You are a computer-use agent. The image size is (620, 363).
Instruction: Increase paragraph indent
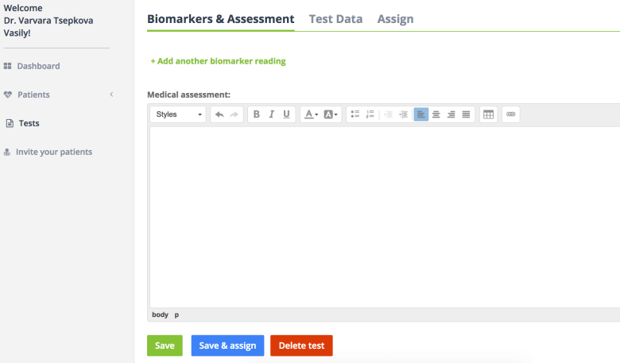(x=403, y=114)
